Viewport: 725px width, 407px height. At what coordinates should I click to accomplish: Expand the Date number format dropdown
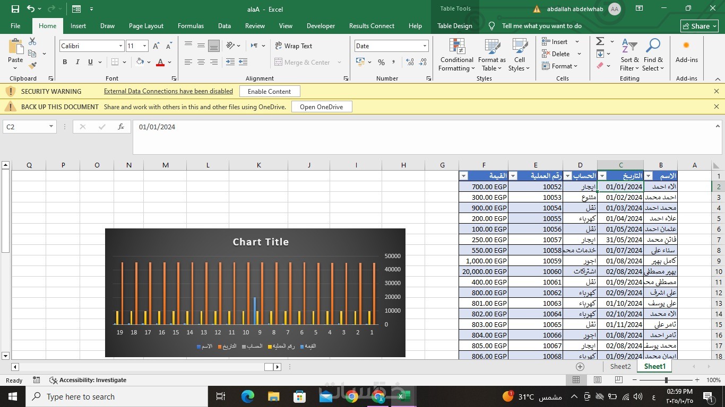(x=425, y=46)
